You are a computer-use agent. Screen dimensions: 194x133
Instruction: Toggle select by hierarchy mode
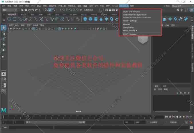[x=46, y=10]
